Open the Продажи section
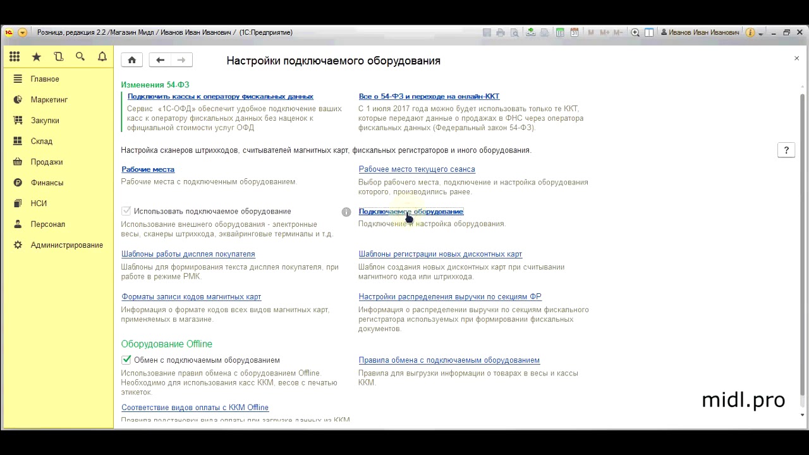Screen dimensions: 809x455 point(47,162)
